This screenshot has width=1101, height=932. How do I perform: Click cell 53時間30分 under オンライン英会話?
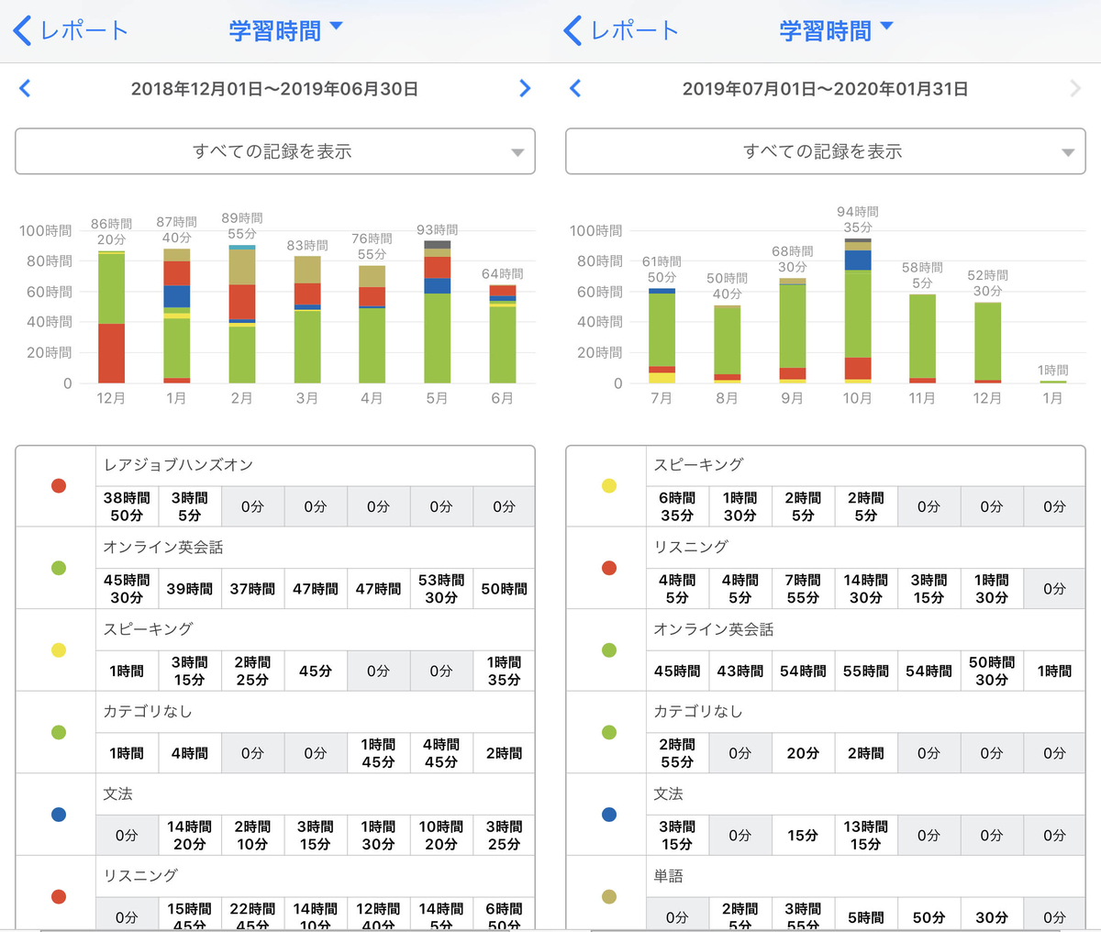pyautogui.click(x=441, y=589)
